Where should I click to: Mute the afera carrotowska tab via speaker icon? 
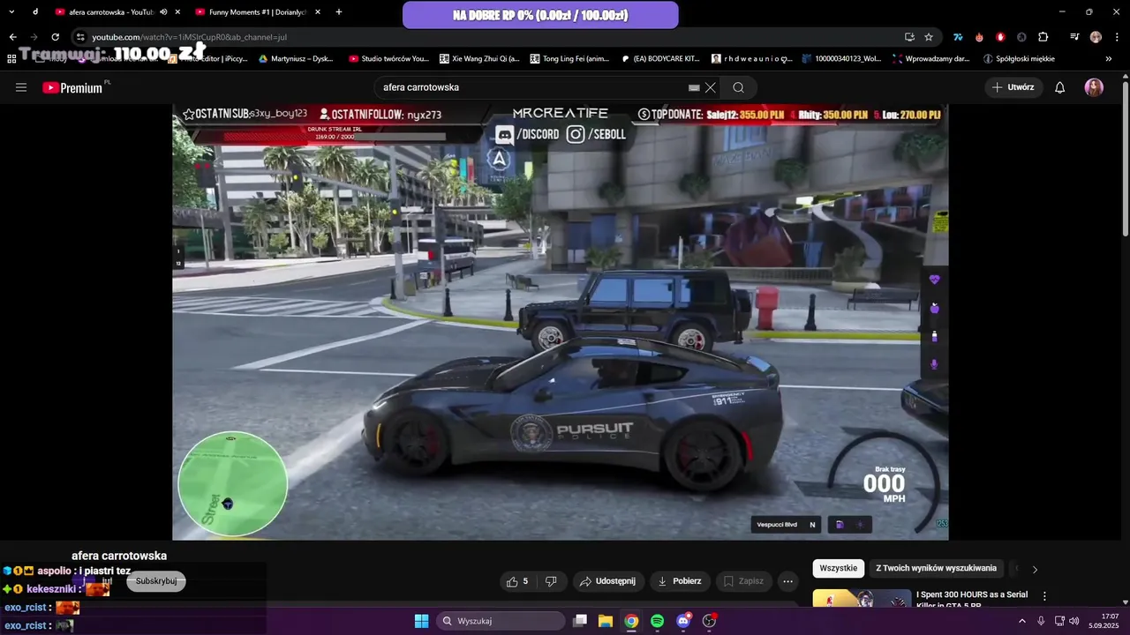point(163,12)
